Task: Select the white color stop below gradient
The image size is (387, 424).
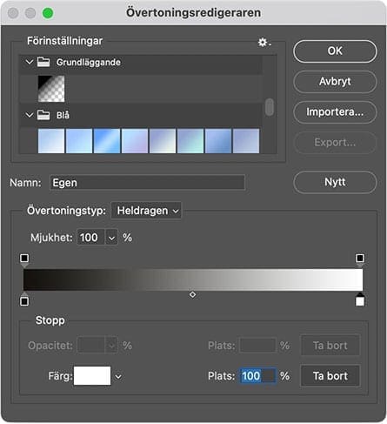Action: [360, 300]
